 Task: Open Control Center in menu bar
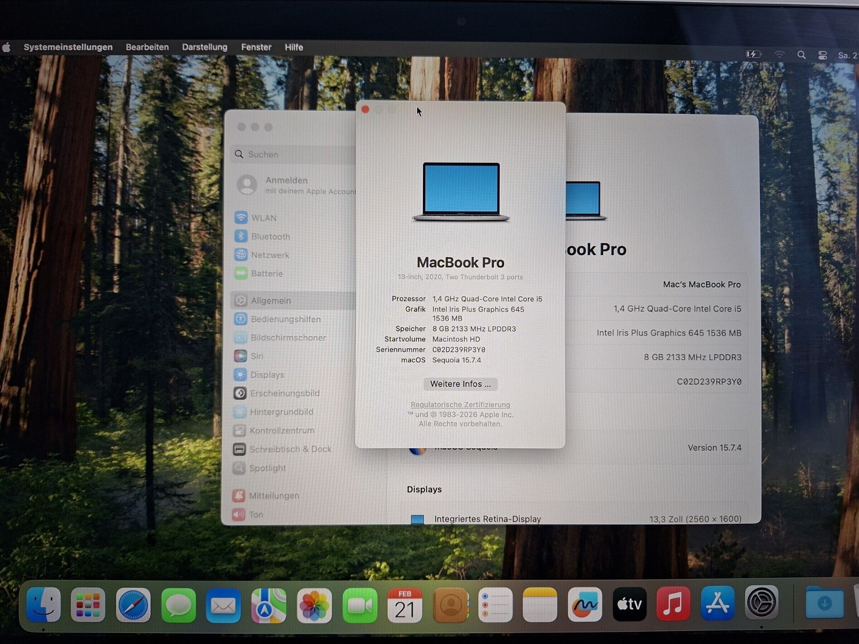(x=822, y=55)
